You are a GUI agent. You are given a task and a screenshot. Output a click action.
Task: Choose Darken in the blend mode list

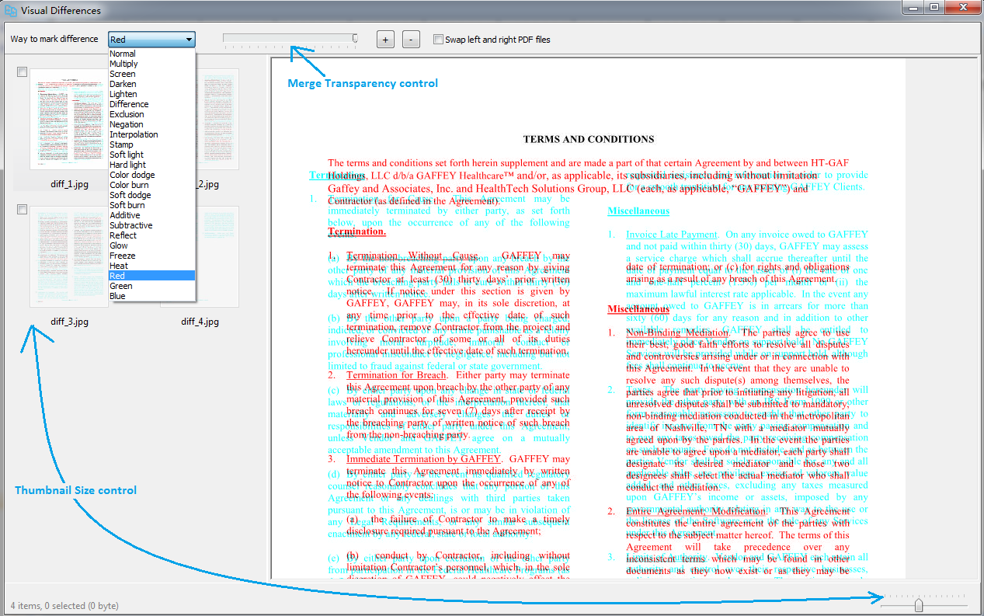click(152, 84)
